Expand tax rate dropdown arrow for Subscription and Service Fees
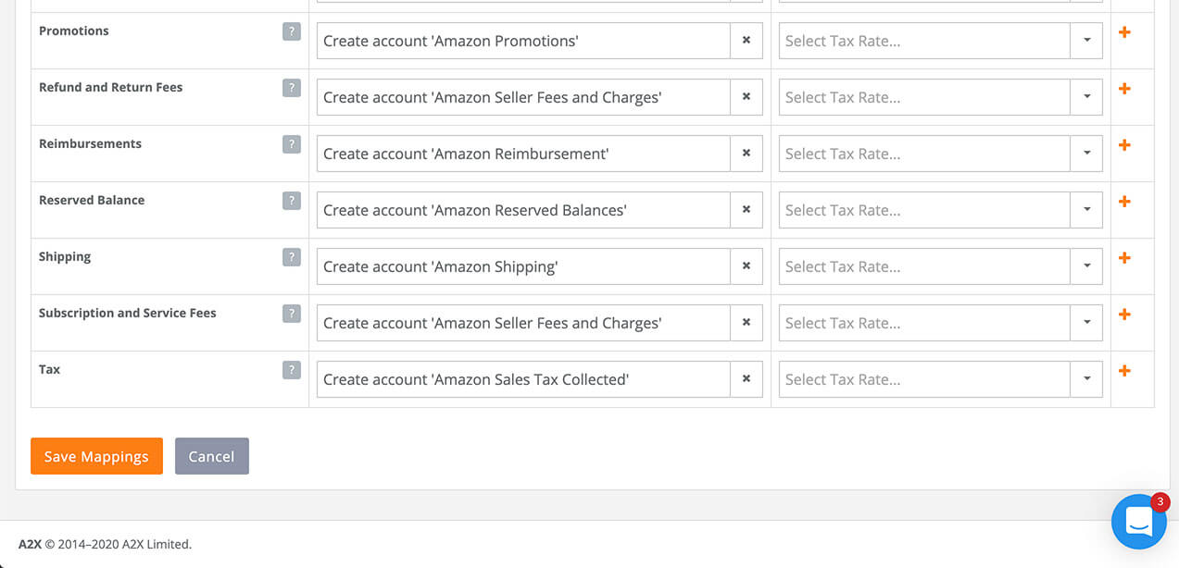 [x=1086, y=323]
